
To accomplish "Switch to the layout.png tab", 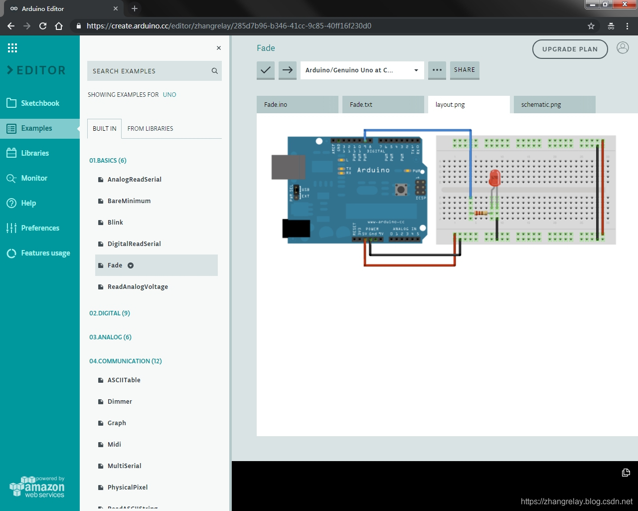I will pyautogui.click(x=469, y=104).
